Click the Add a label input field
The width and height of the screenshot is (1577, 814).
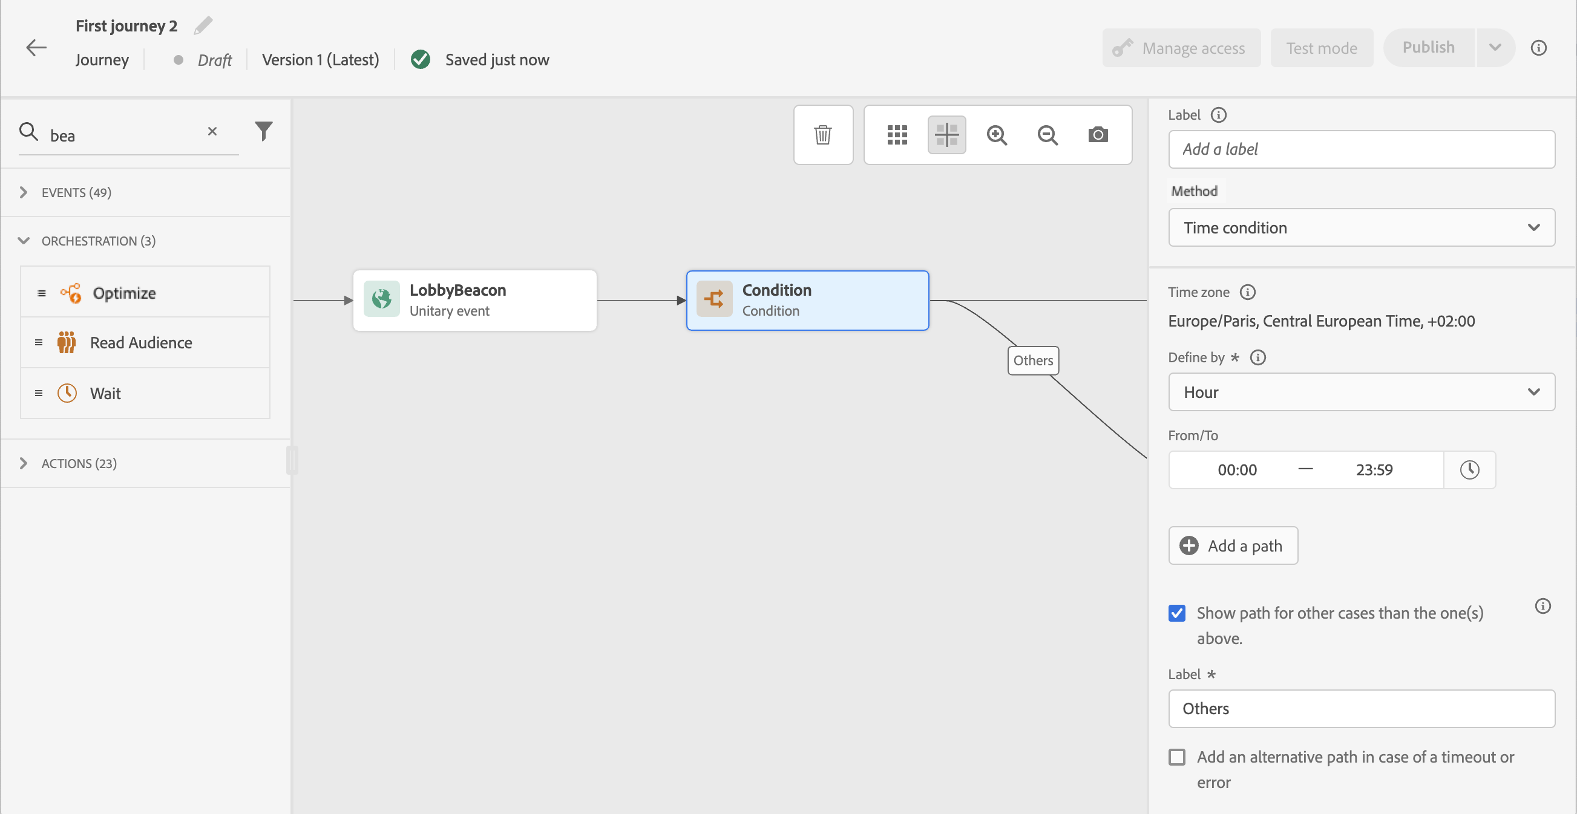point(1361,149)
